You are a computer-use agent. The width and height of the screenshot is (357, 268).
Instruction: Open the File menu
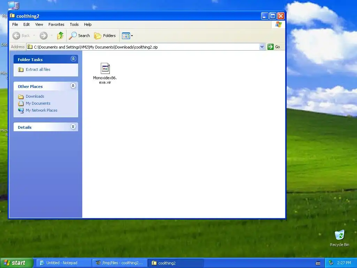pyautogui.click(x=15, y=24)
